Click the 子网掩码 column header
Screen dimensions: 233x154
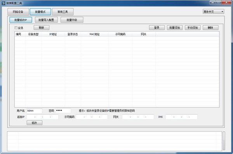120,34
